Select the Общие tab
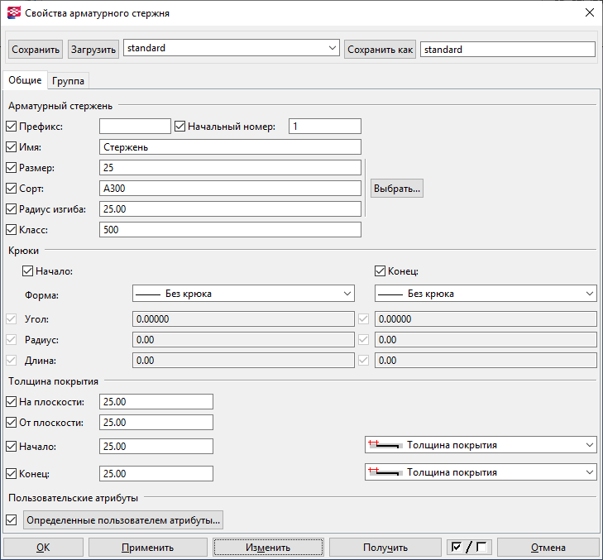This screenshot has height=560, width=603. click(x=25, y=80)
